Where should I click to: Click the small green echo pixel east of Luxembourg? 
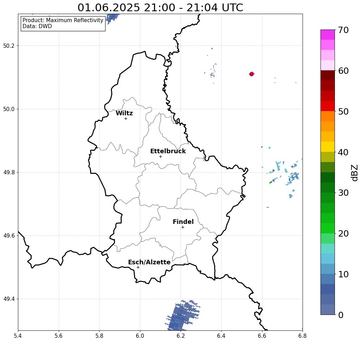pyautogui.click(x=271, y=182)
